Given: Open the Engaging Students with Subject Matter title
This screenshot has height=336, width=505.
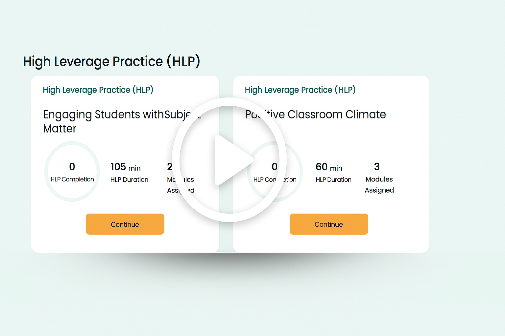Looking at the screenshot, I should pos(112,121).
